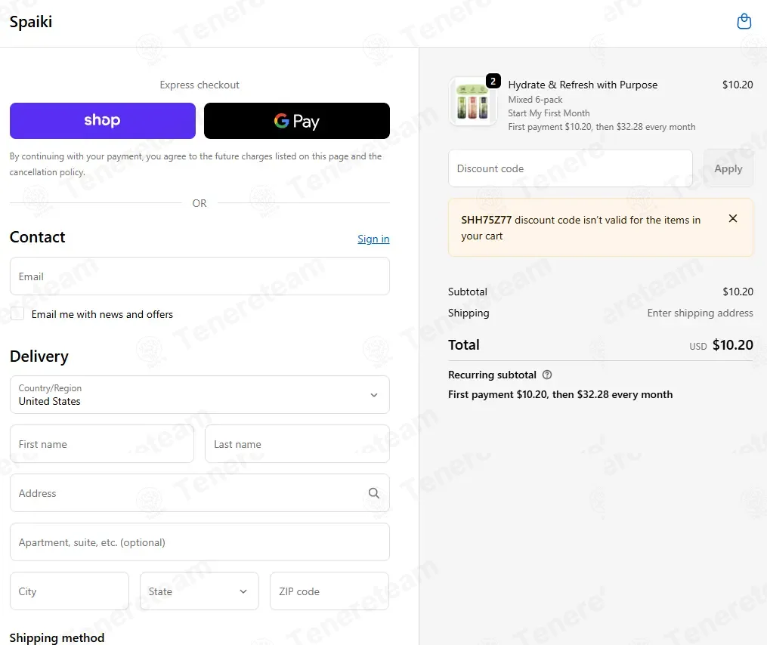Expand the State dropdown
767x645 pixels.
(x=199, y=591)
